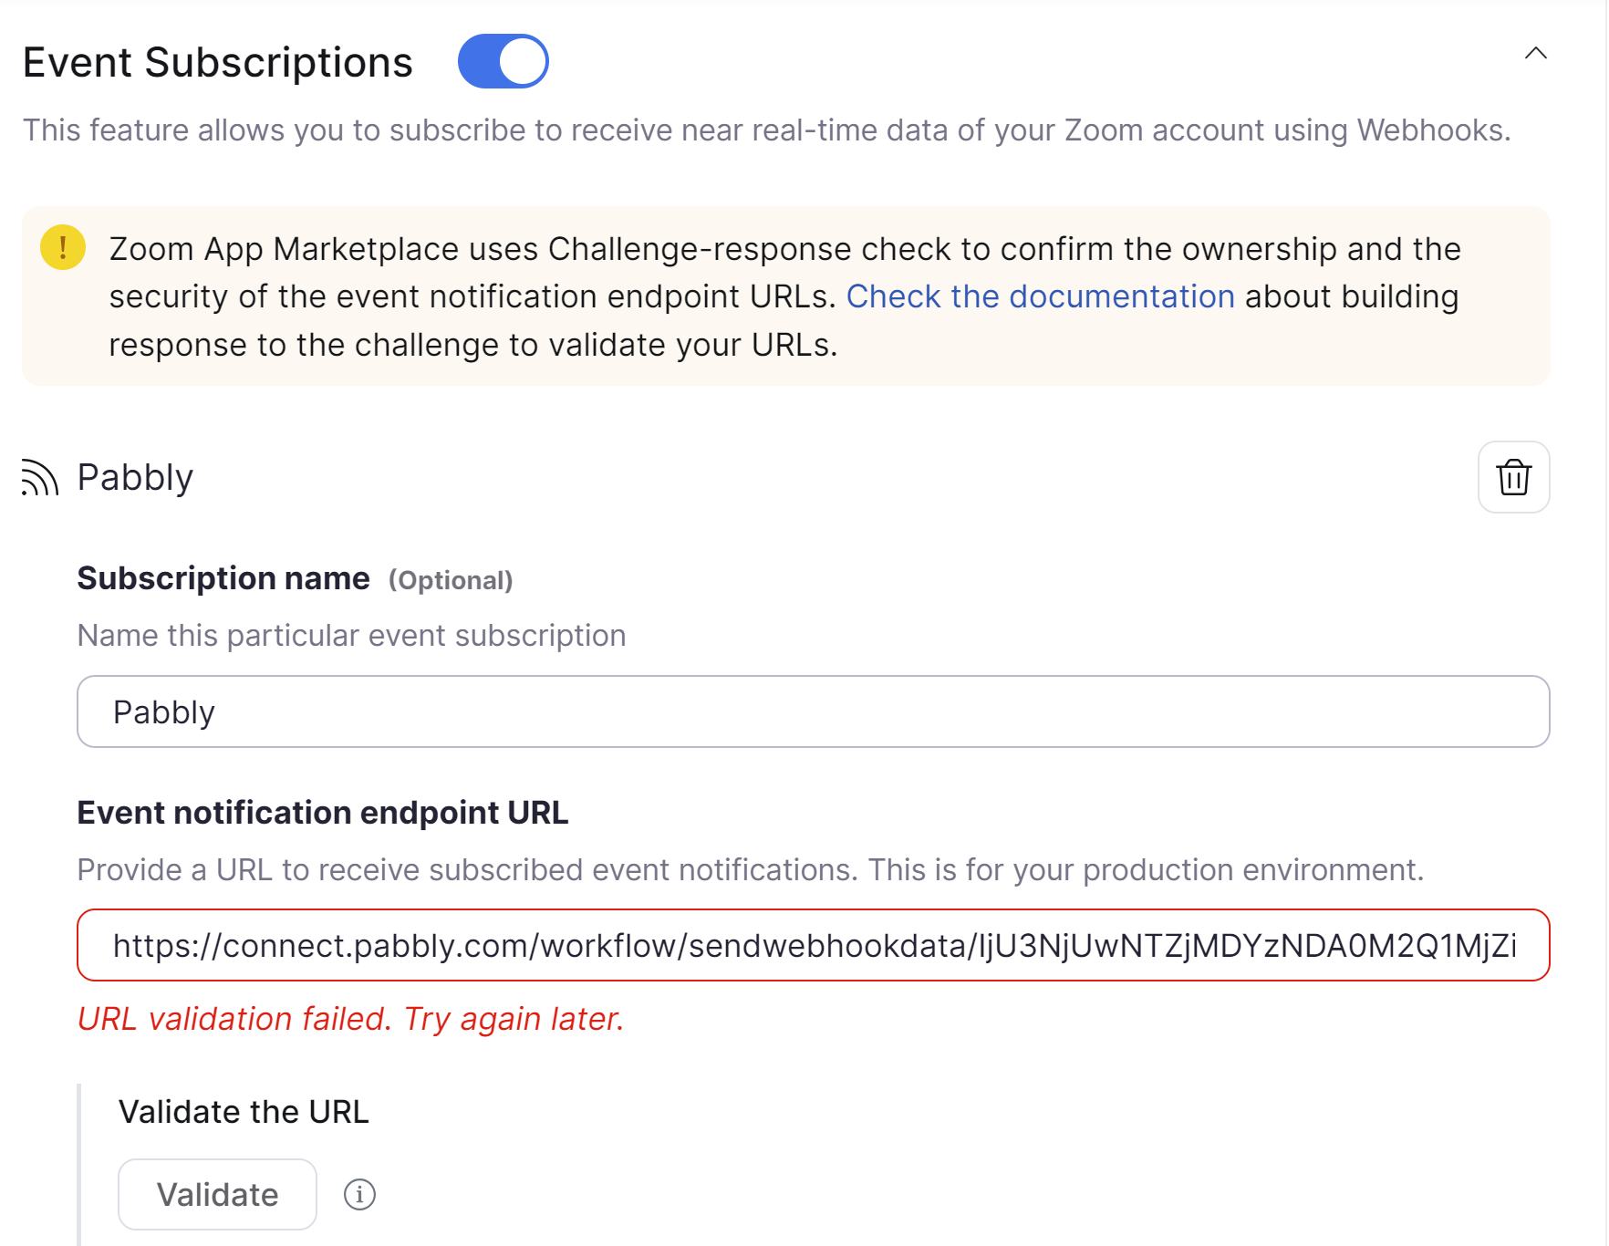Show info tooltip icon next to Validate

click(x=359, y=1194)
